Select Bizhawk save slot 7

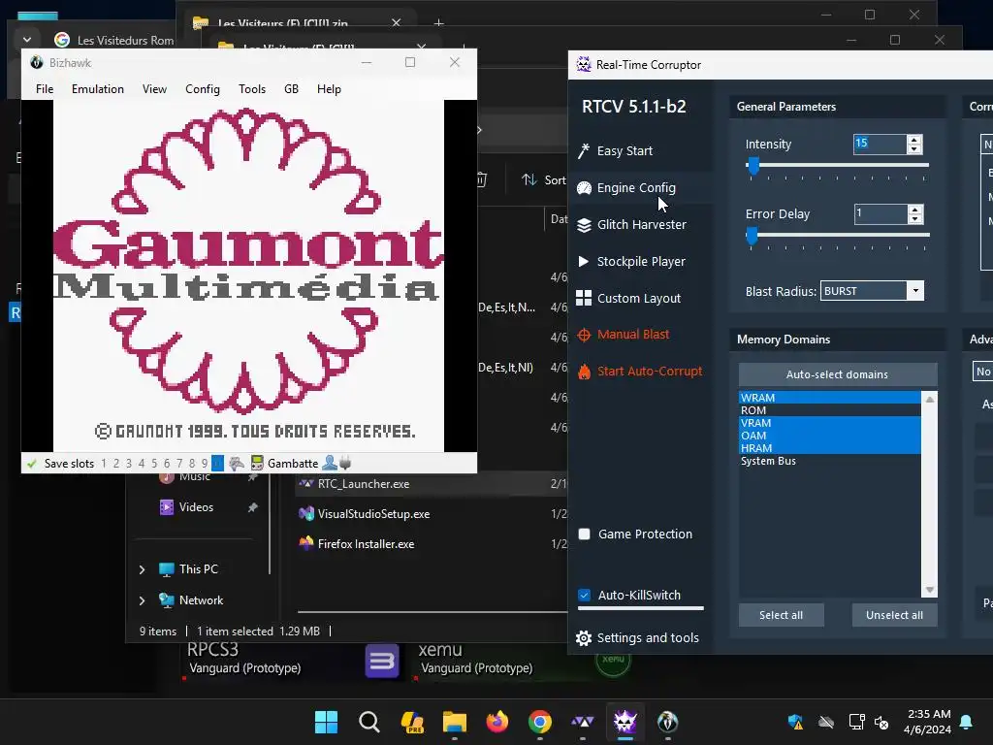(x=179, y=464)
